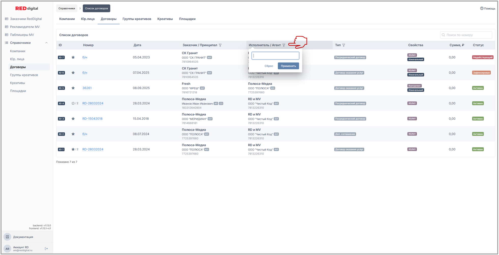Open Паблишеры MV sidebar section
This screenshot has width=499, height=255.
coord(22,35)
